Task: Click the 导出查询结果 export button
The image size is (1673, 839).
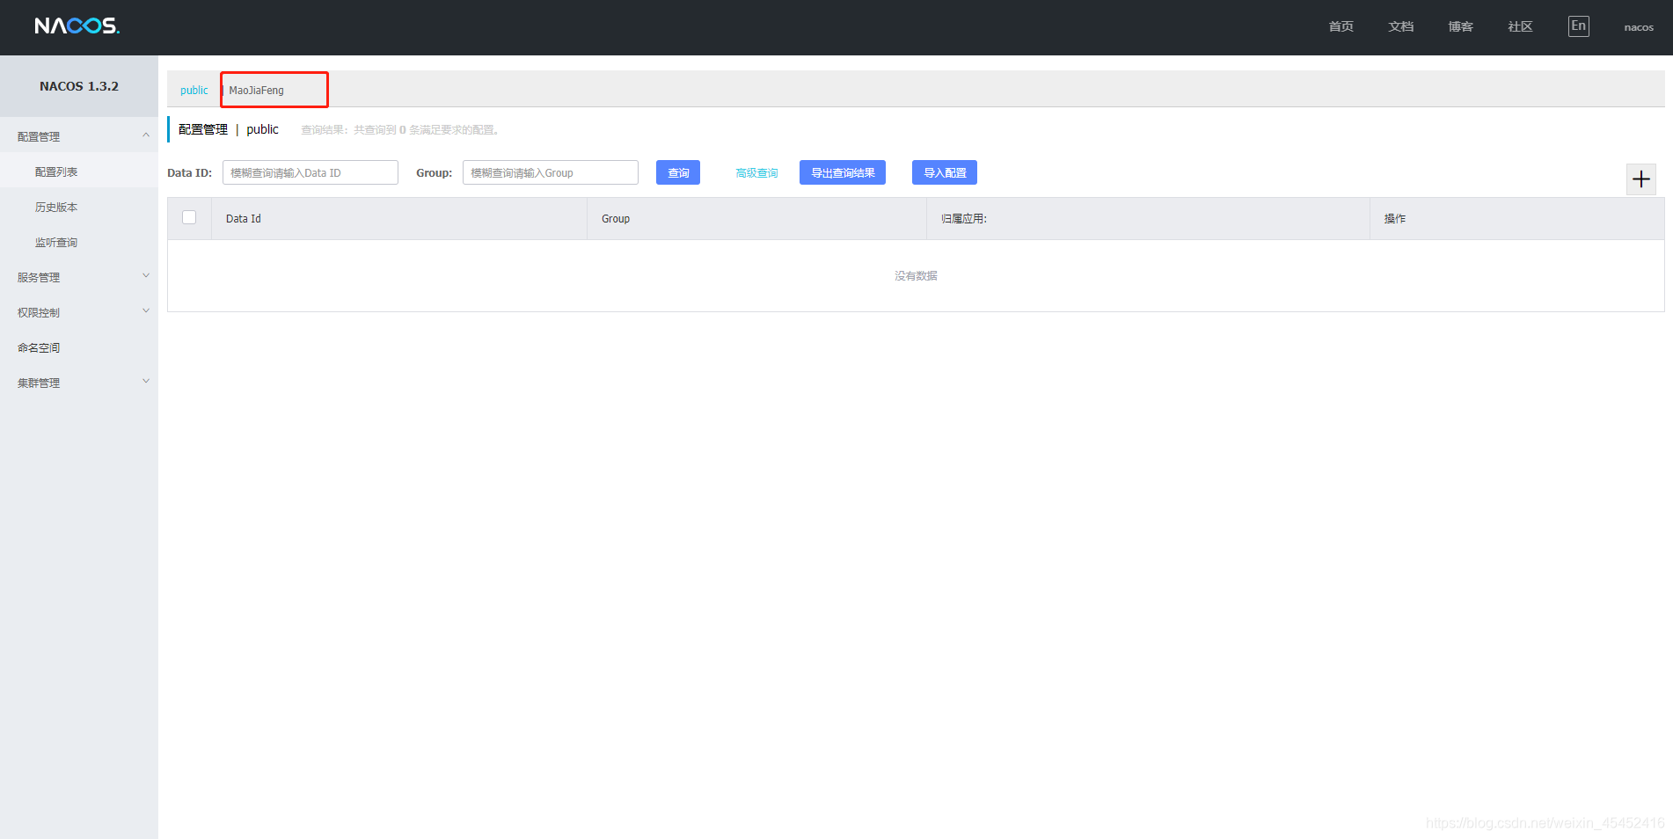Action: pyautogui.click(x=843, y=172)
